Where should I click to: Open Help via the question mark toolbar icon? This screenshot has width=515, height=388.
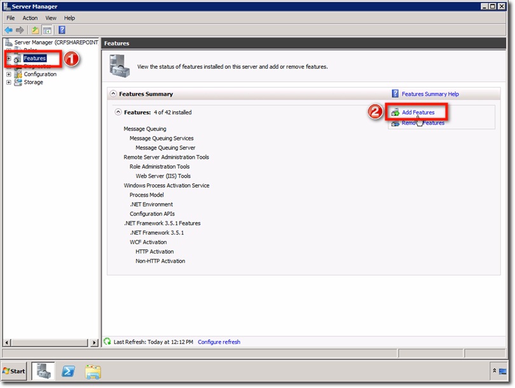click(x=62, y=29)
